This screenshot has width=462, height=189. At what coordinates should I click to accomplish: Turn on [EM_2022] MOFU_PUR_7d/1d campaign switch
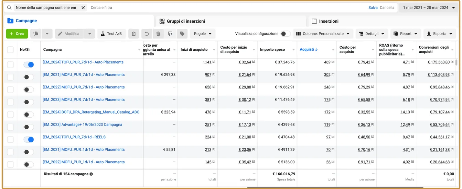(29, 90)
